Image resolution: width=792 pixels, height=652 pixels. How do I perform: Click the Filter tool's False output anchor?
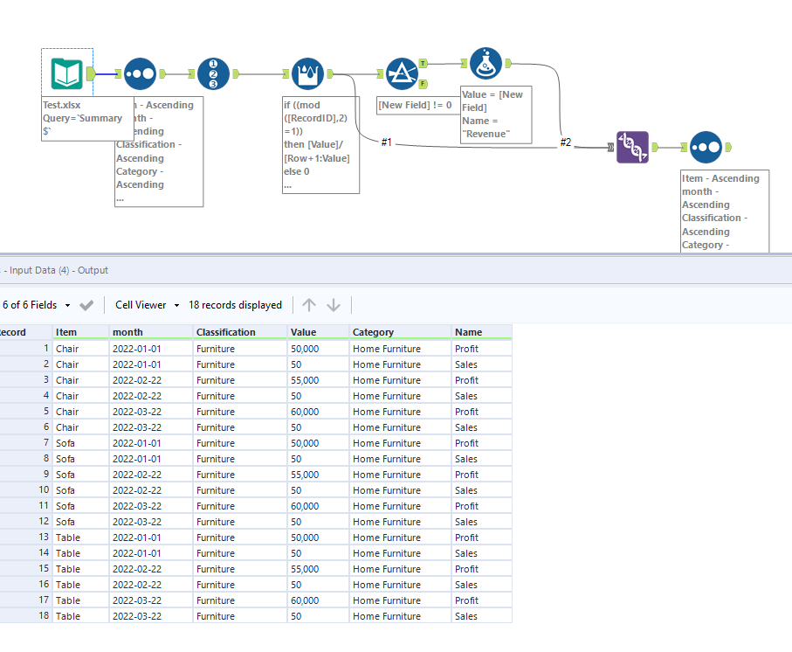coord(424,84)
